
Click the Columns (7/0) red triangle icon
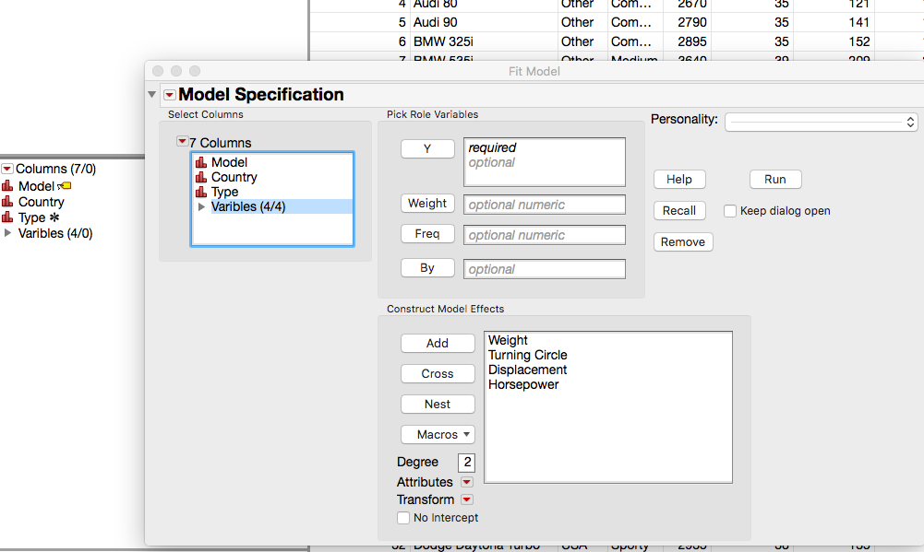click(x=7, y=169)
